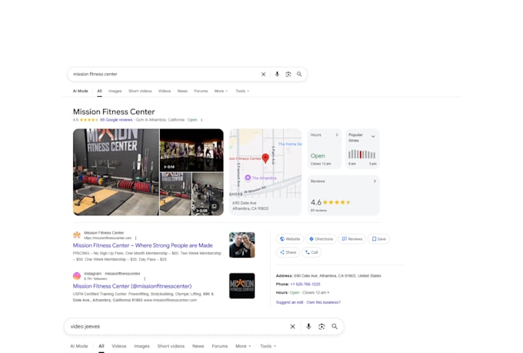This screenshot has height=353, width=523.
Task: Click the Popular times bar chart
Action: (x=362, y=154)
